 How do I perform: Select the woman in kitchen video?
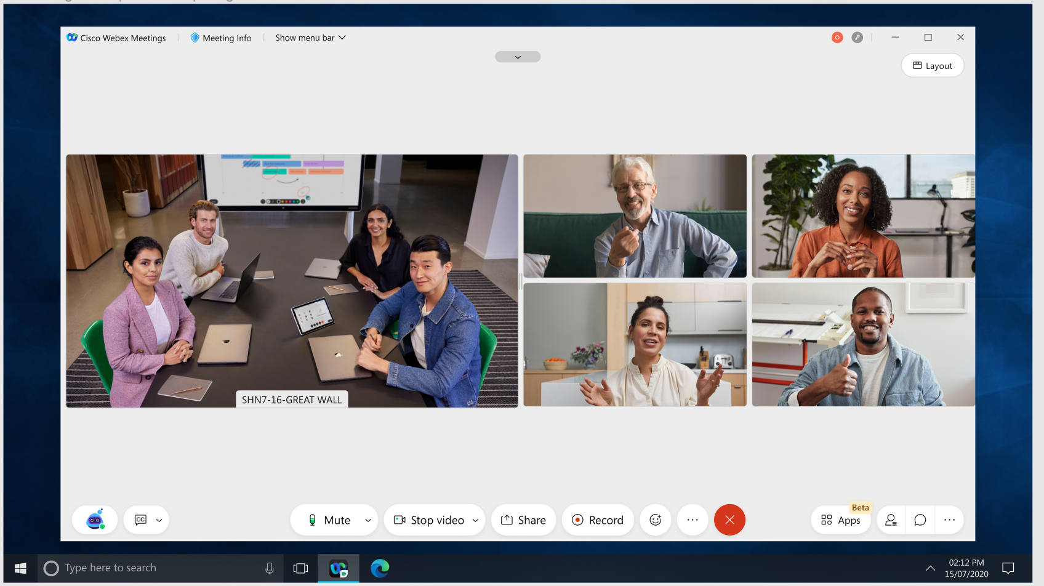(x=635, y=345)
